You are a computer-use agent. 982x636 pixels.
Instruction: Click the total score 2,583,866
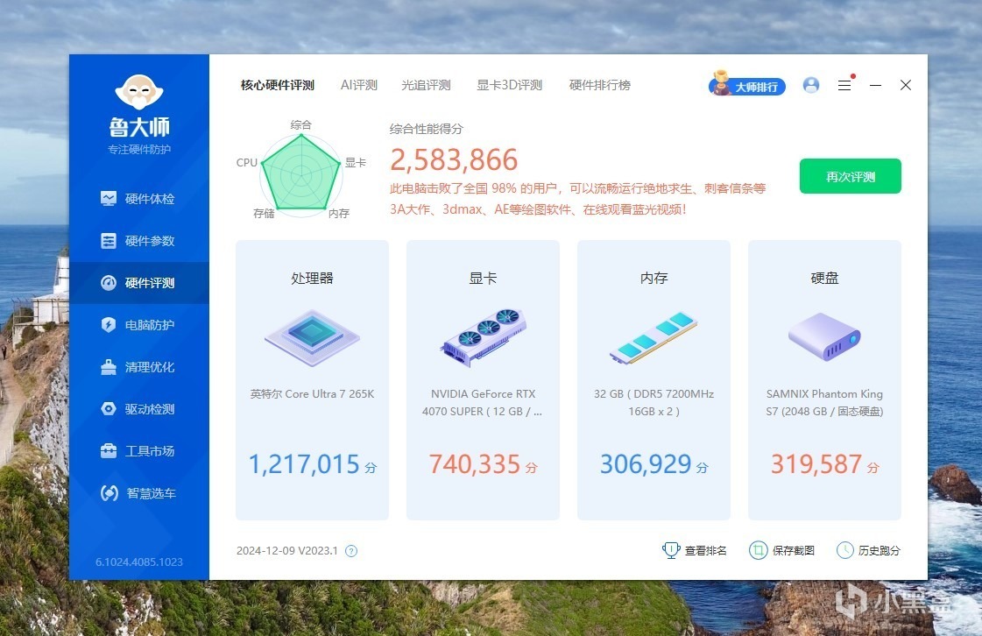click(x=454, y=159)
